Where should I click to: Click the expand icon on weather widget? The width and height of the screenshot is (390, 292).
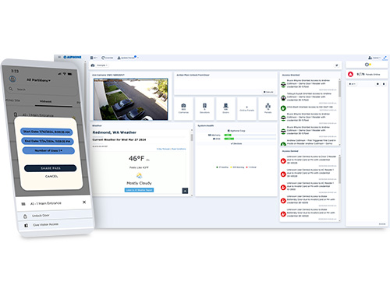[185, 191]
